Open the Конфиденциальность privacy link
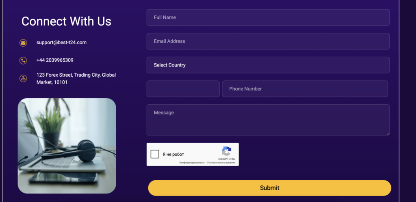 click(192, 163)
